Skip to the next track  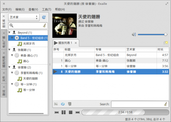[77, 112]
